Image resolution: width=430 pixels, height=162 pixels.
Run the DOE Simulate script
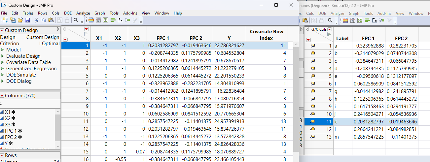[x=2, y=75]
